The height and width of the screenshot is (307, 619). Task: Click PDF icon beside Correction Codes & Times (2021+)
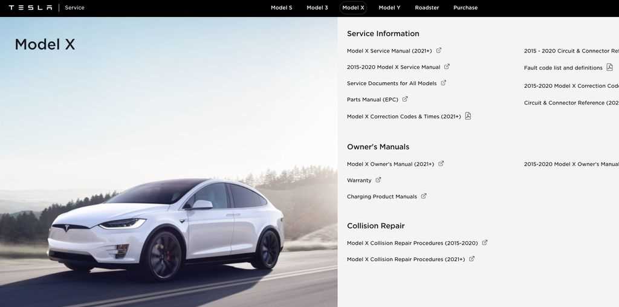click(x=468, y=116)
